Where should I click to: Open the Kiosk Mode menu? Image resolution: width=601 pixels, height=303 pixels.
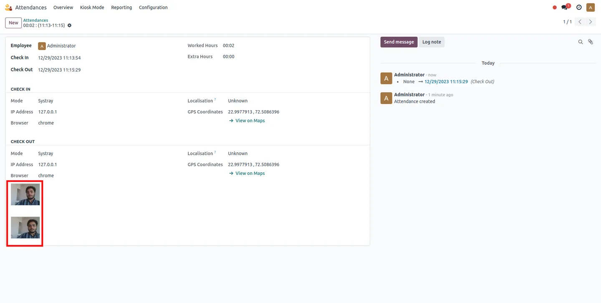click(92, 8)
